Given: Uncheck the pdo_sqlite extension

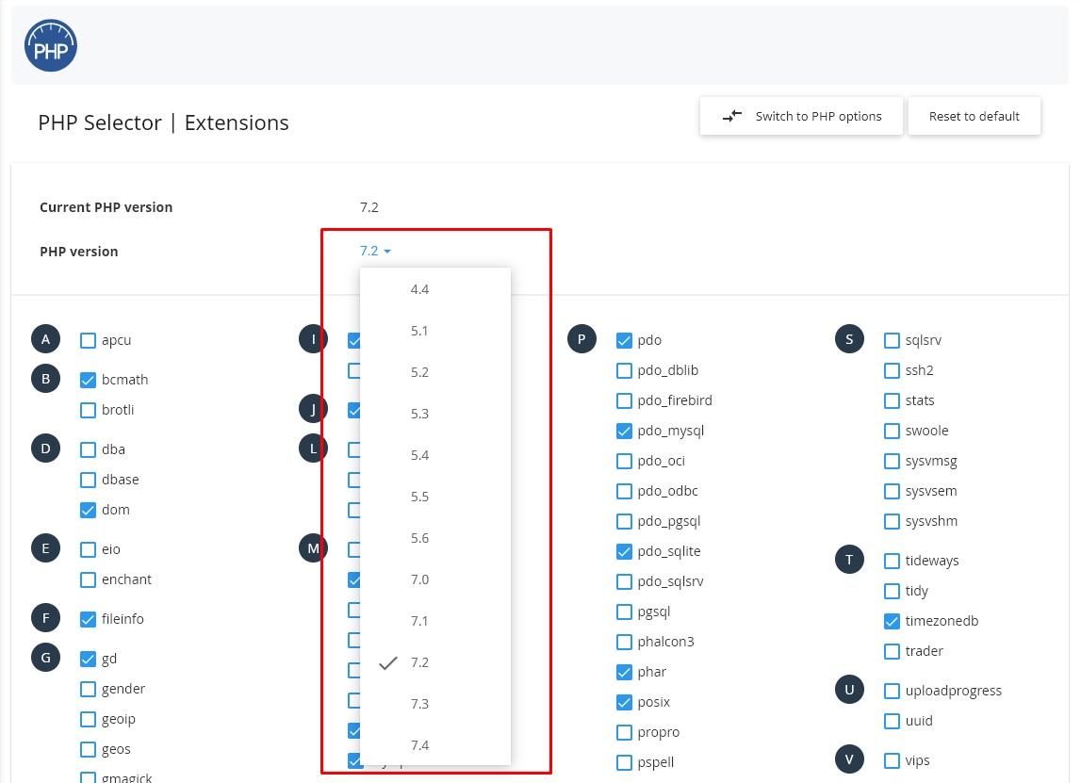Looking at the screenshot, I should pyautogui.click(x=624, y=551).
